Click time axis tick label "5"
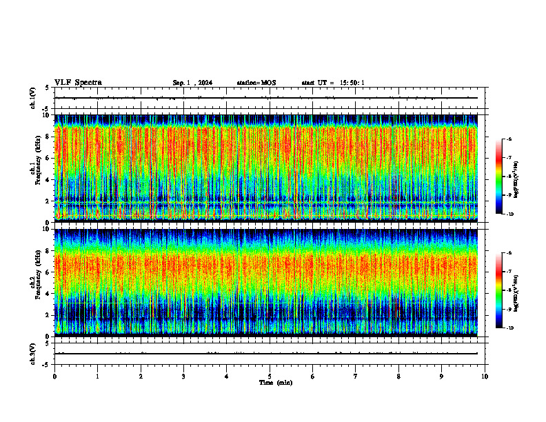 270,376
